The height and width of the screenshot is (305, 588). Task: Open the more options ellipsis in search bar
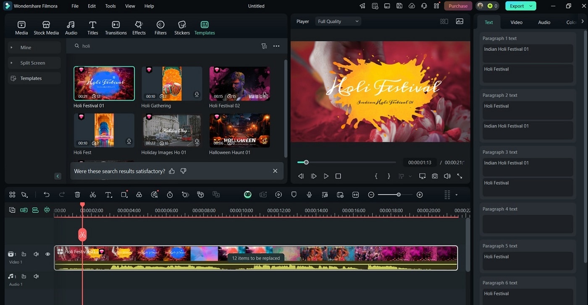(276, 46)
